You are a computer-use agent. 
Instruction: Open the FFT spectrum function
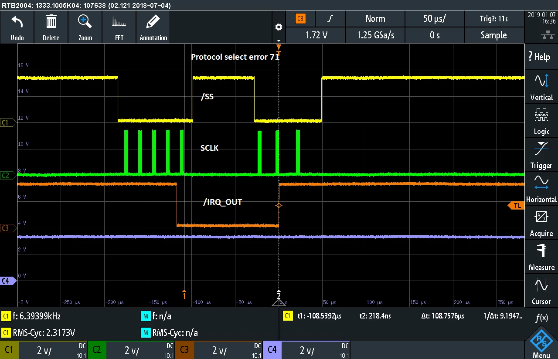pyautogui.click(x=119, y=22)
